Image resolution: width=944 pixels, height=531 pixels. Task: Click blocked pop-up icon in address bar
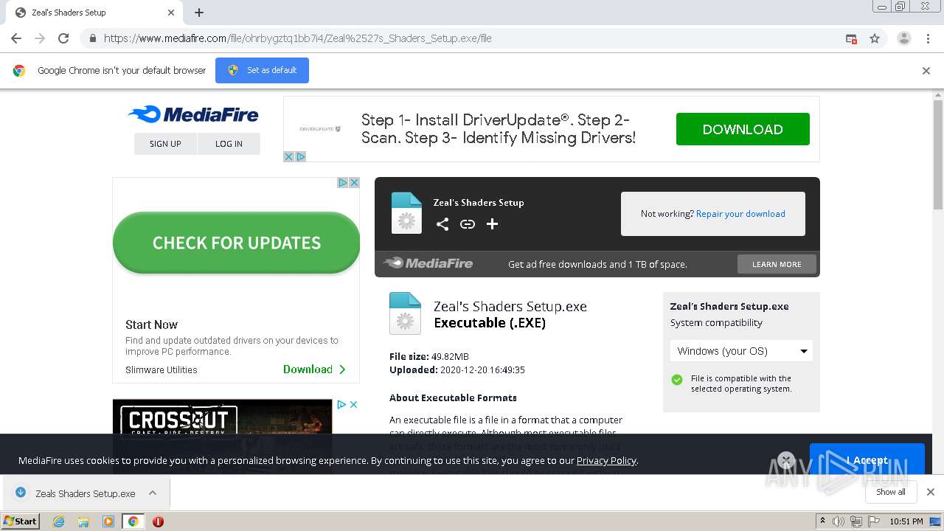(851, 38)
